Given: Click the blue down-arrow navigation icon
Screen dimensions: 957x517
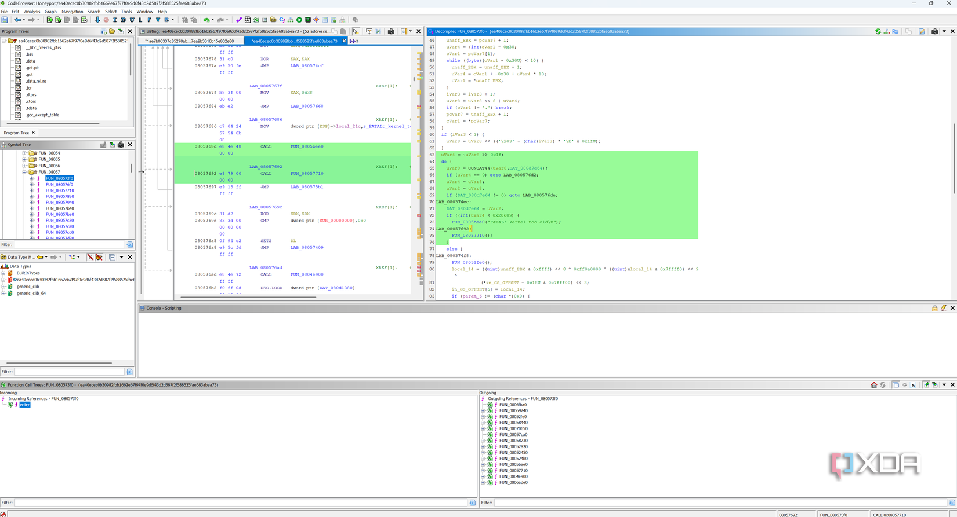Looking at the screenshot, I should [x=97, y=20].
